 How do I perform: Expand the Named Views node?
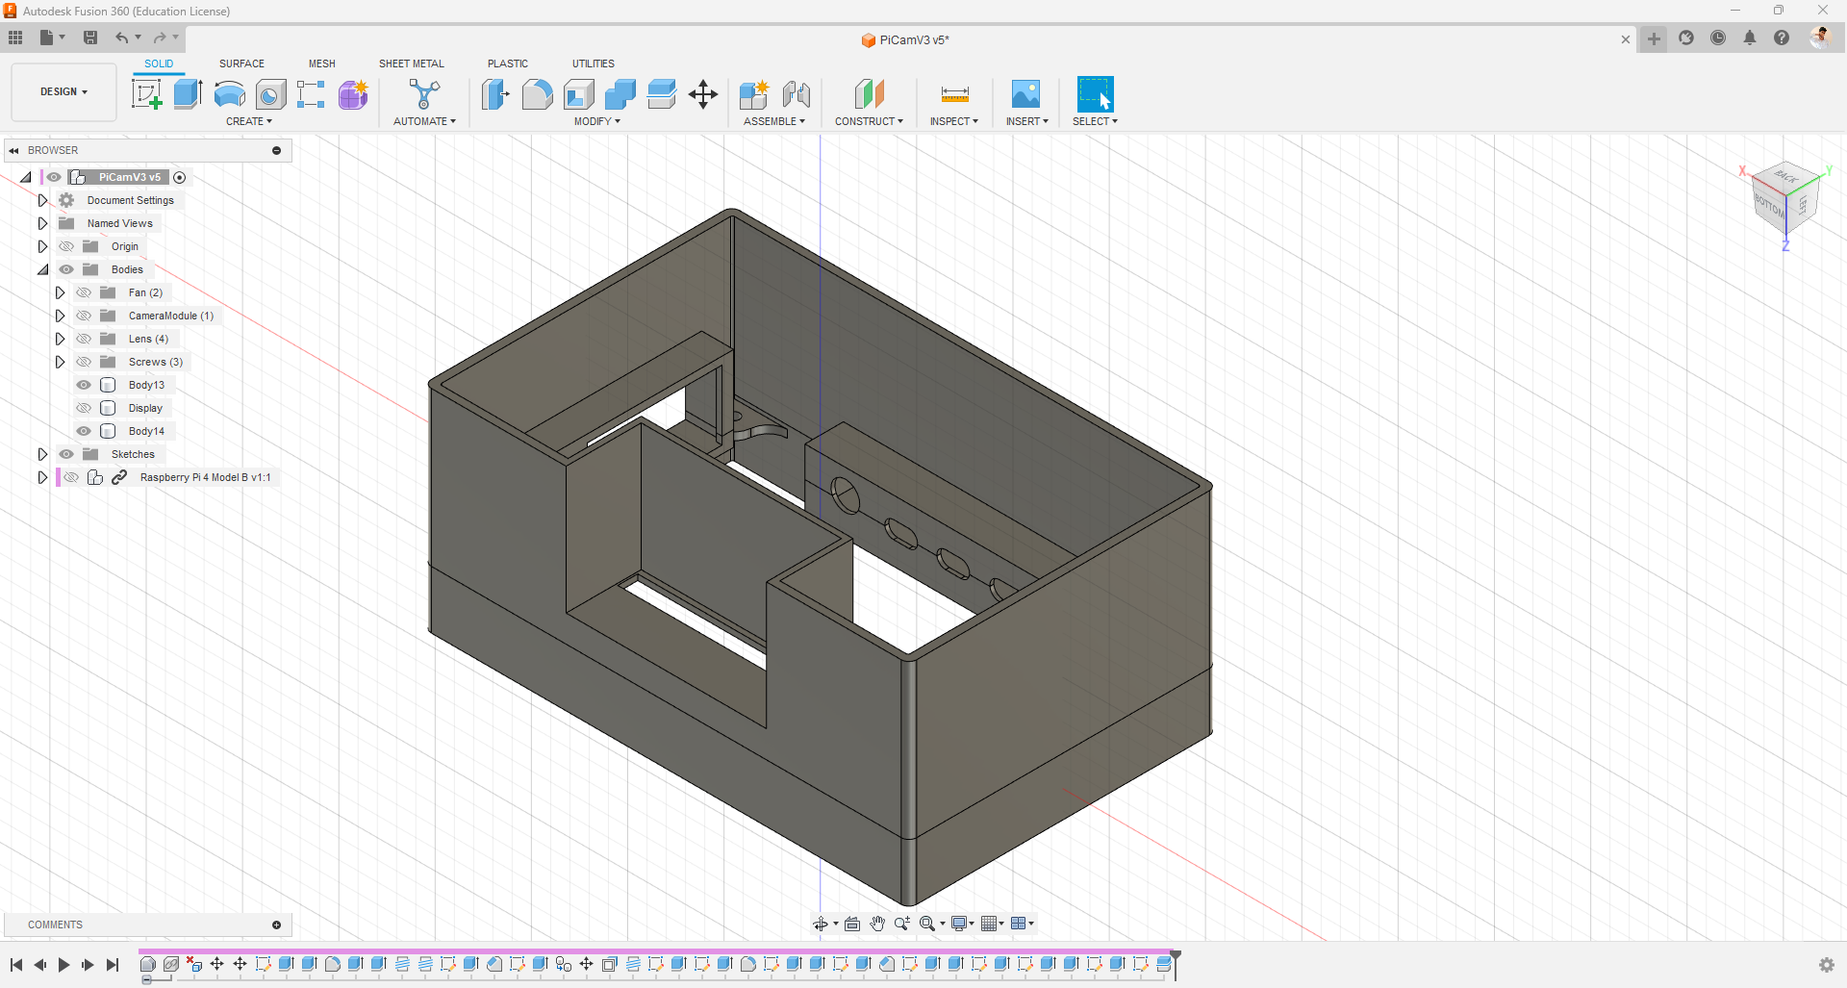click(42, 223)
